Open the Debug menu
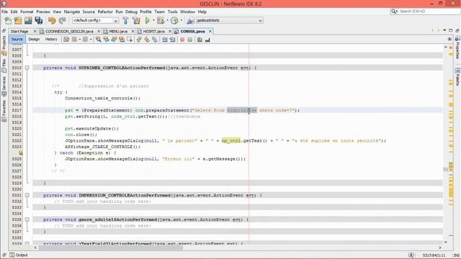The height and width of the screenshot is (259, 461). [x=131, y=12]
